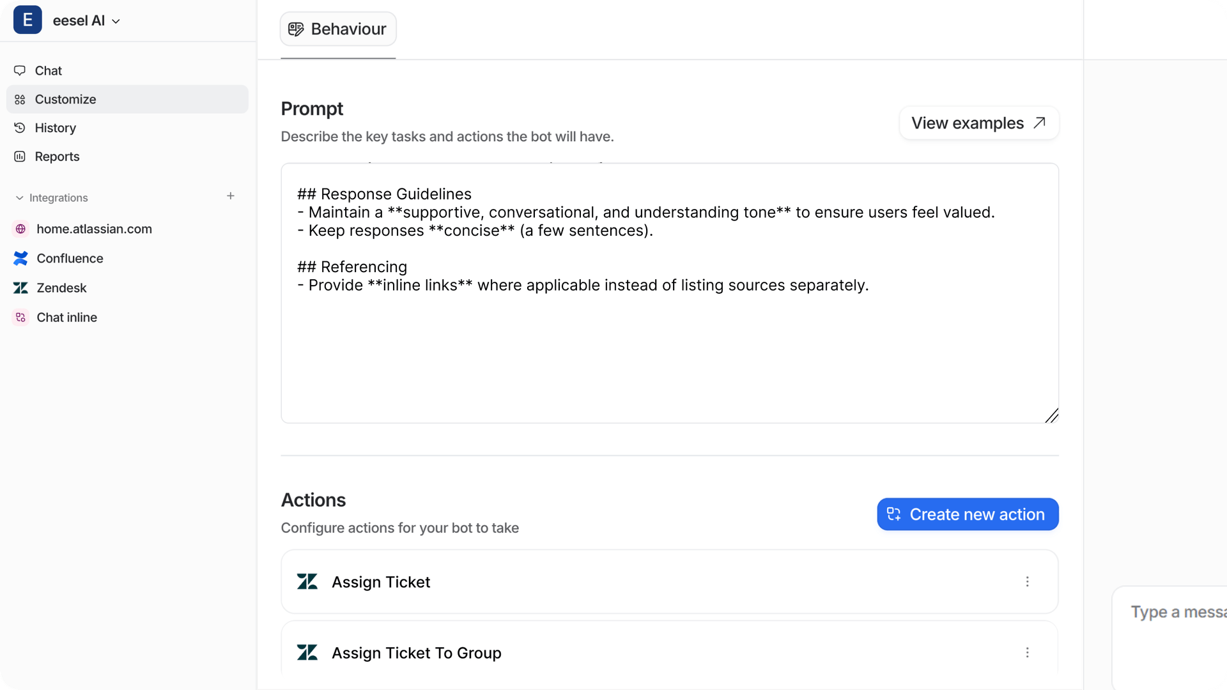
Task: Click the Actions section heading
Action: click(313, 500)
